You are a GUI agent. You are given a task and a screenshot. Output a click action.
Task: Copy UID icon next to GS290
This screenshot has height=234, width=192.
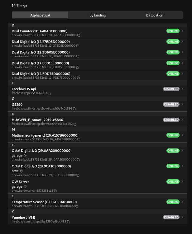74,109
